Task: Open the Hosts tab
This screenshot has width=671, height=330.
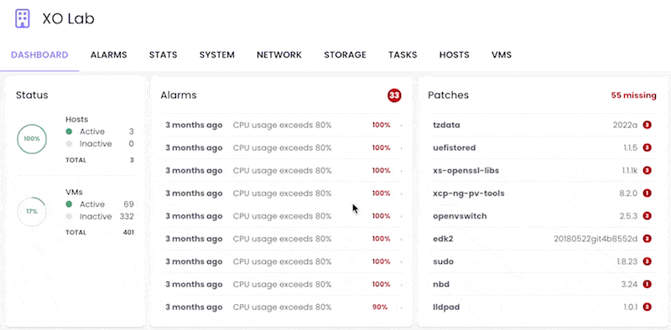Action: pyautogui.click(x=454, y=54)
